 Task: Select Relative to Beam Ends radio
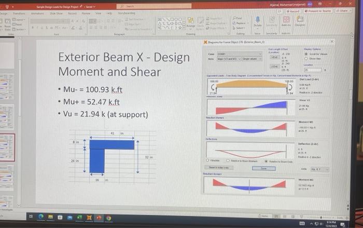coord(266,161)
